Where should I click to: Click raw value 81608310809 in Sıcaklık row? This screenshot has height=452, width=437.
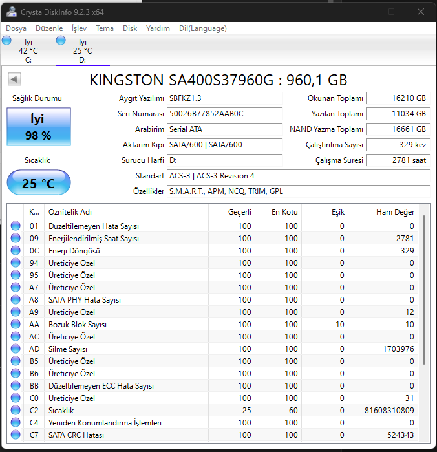(x=389, y=410)
